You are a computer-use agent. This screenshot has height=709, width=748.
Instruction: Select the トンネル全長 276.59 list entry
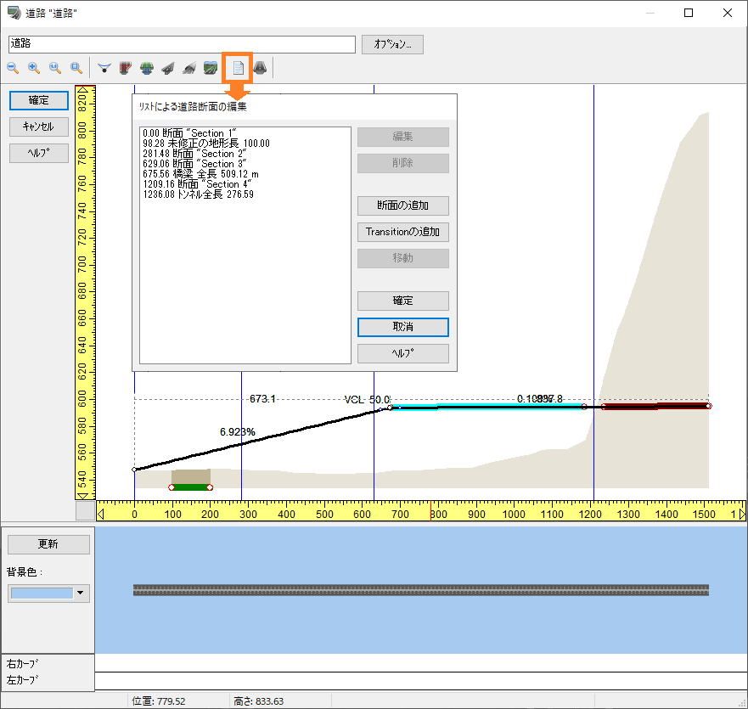point(199,194)
